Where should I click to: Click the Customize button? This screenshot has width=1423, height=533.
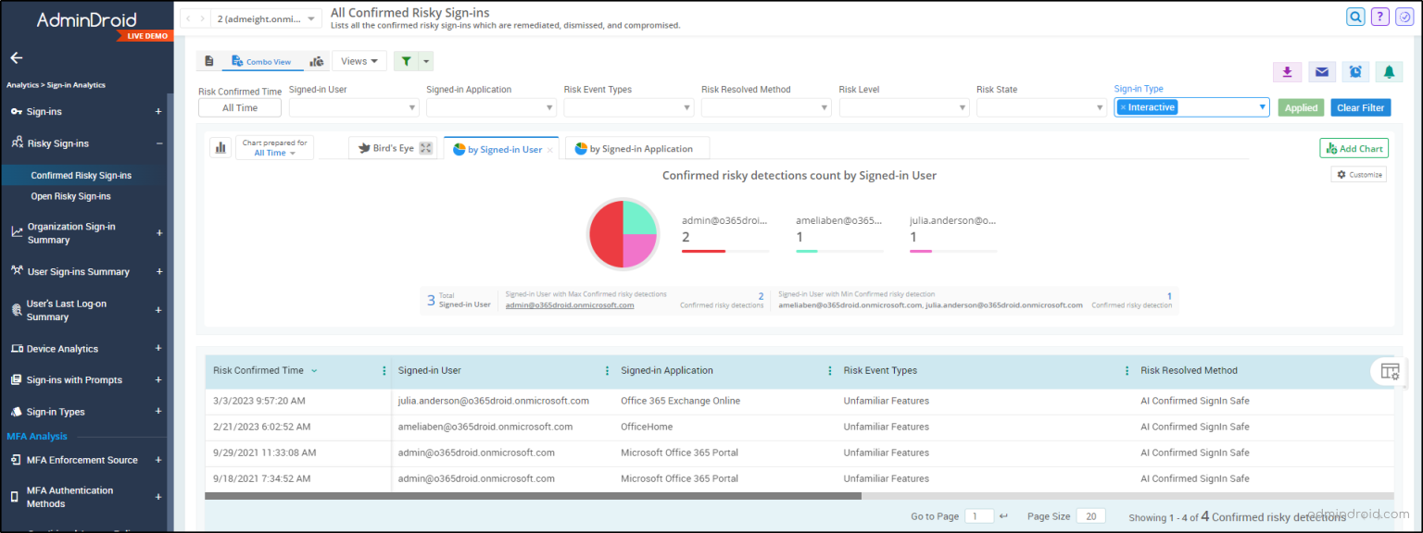click(x=1359, y=174)
